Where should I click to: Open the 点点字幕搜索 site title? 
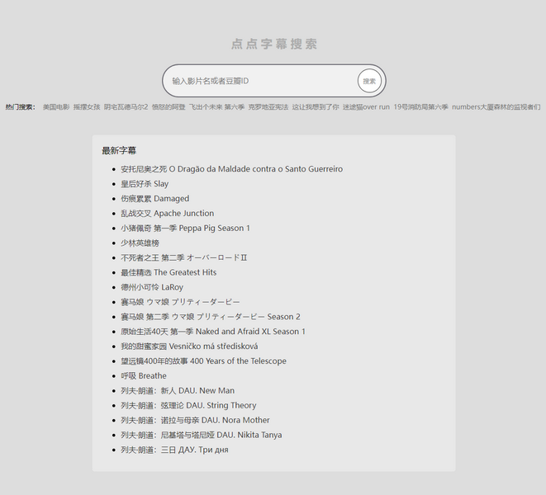[x=273, y=45]
